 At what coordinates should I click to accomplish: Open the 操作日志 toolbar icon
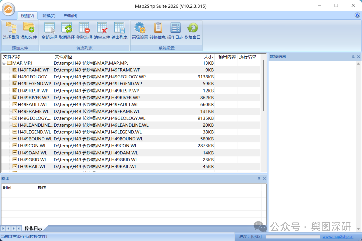point(175,28)
